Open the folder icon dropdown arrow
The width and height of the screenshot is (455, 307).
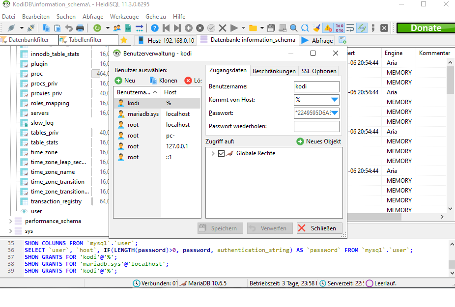point(262,28)
